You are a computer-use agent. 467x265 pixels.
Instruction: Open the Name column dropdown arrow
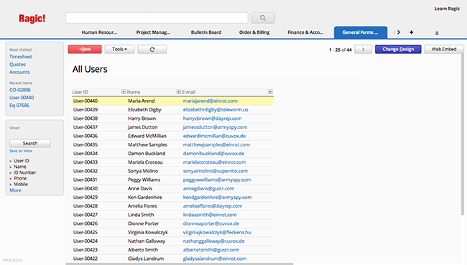(178, 92)
